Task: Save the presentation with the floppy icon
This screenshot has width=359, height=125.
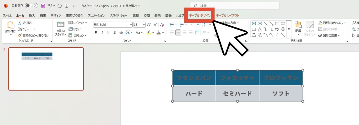Action: click(43, 6)
